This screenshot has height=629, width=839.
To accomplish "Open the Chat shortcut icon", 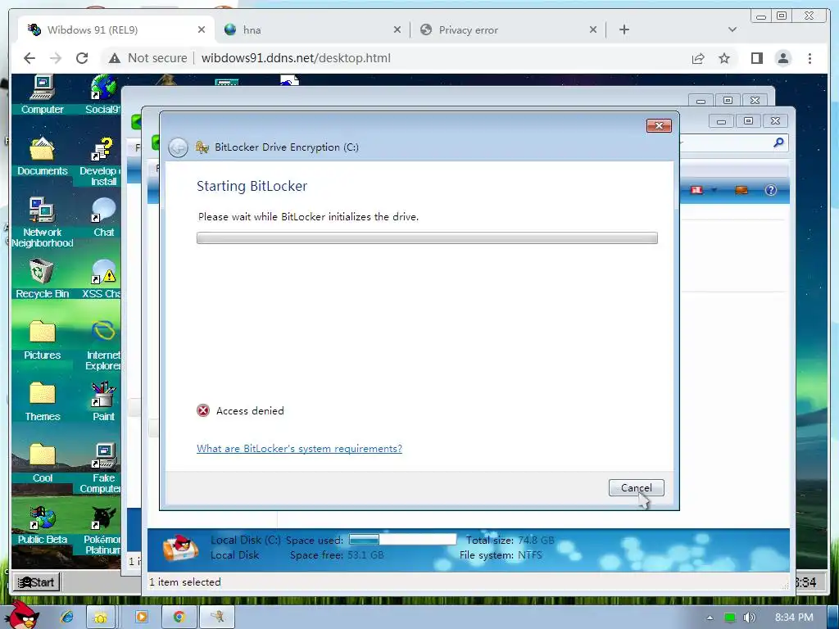I will click(x=103, y=218).
